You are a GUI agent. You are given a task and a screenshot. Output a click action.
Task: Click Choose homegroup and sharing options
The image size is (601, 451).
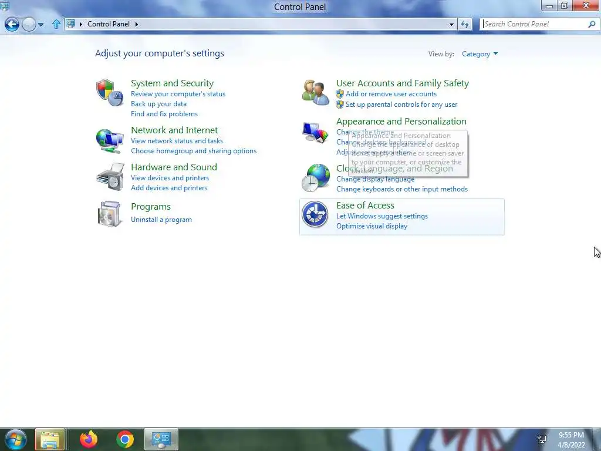pos(194,151)
